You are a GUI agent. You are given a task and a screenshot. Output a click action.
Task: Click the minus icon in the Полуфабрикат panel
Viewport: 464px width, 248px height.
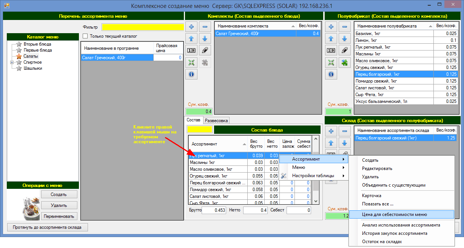[344, 27]
